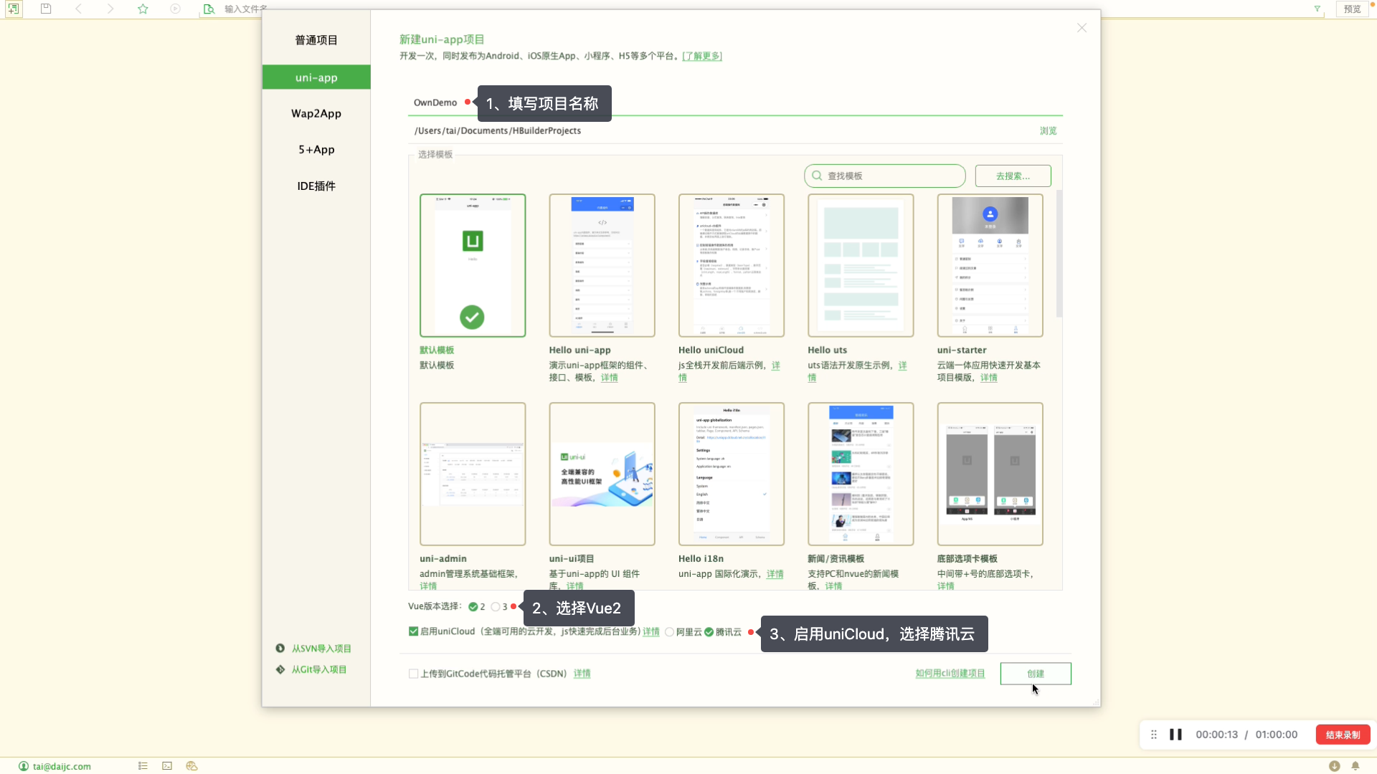Click the recording bar drag handle icon
1377x774 pixels.
(1153, 735)
